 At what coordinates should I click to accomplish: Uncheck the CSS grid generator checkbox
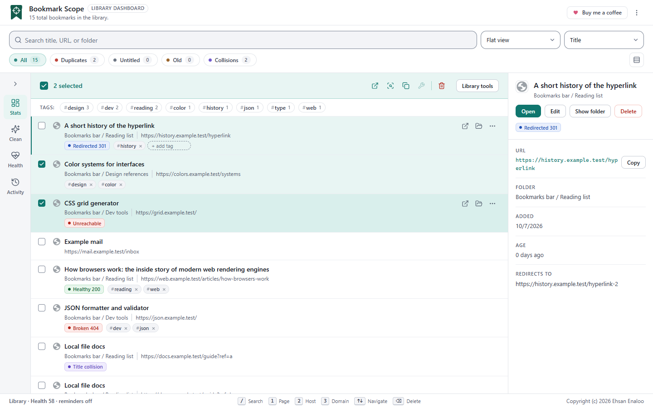point(42,203)
